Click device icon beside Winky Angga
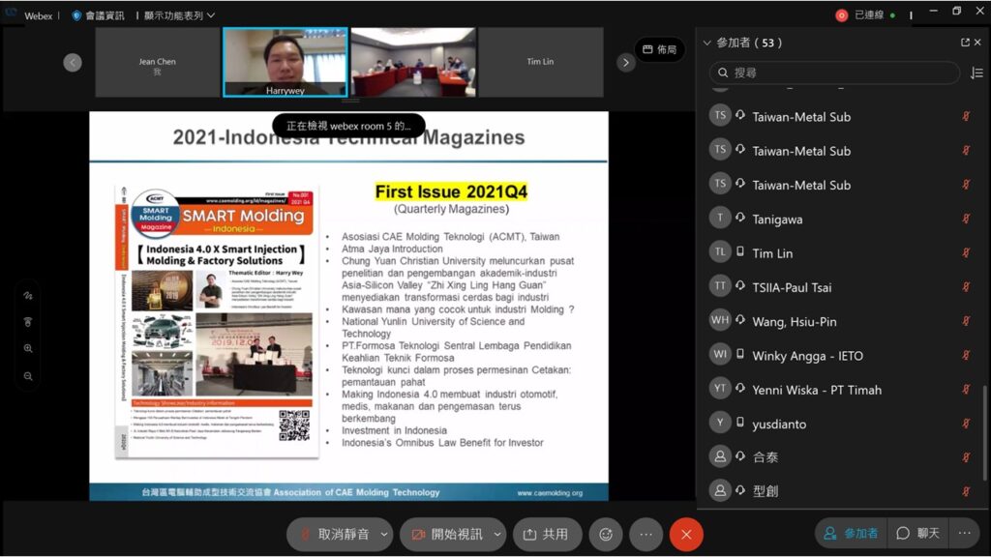This screenshot has width=991, height=557. tap(740, 354)
